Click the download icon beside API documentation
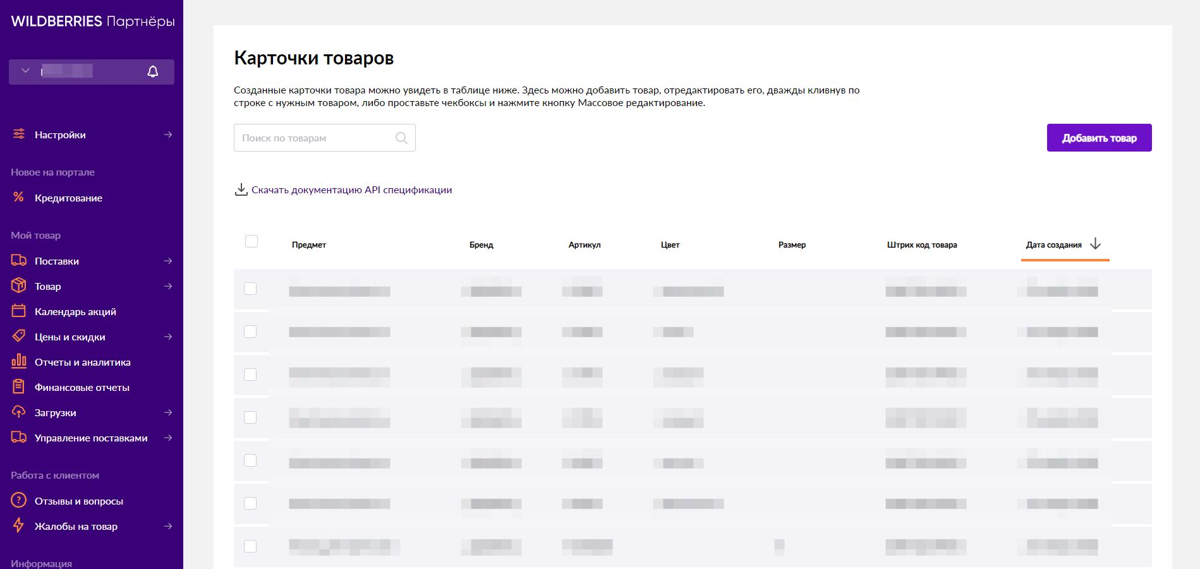 pyautogui.click(x=241, y=189)
